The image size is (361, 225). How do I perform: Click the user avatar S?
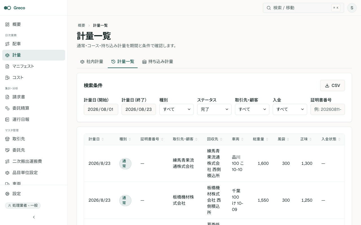click(x=352, y=8)
